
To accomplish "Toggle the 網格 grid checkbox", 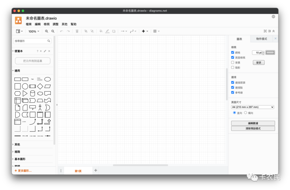I will tap(233, 52).
